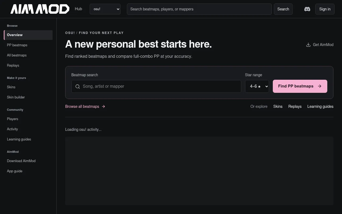Click the arrow next to Browse all beatmaps
Image resolution: width=342 pixels, height=214 pixels.
[103, 106]
